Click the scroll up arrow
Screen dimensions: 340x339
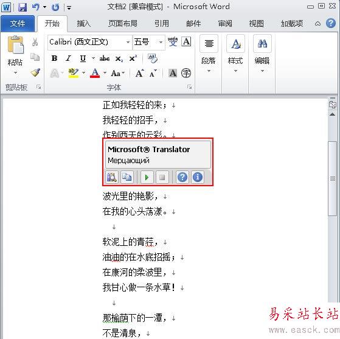(332, 114)
